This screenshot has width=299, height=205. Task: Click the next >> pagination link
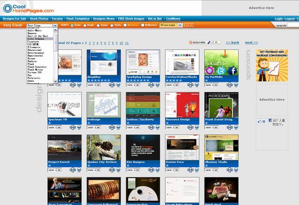click(251, 42)
